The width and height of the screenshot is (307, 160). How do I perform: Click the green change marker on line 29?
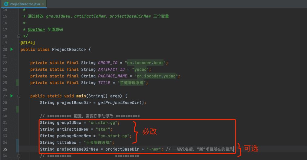coord(18,109)
